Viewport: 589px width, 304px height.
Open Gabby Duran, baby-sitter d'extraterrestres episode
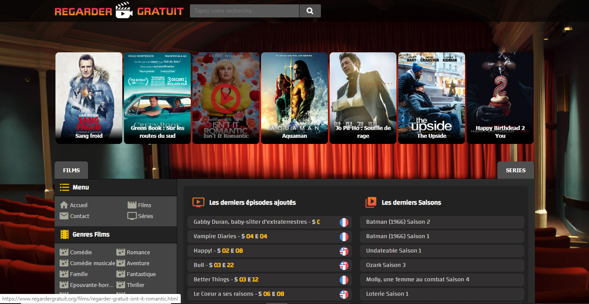pos(269,222)
